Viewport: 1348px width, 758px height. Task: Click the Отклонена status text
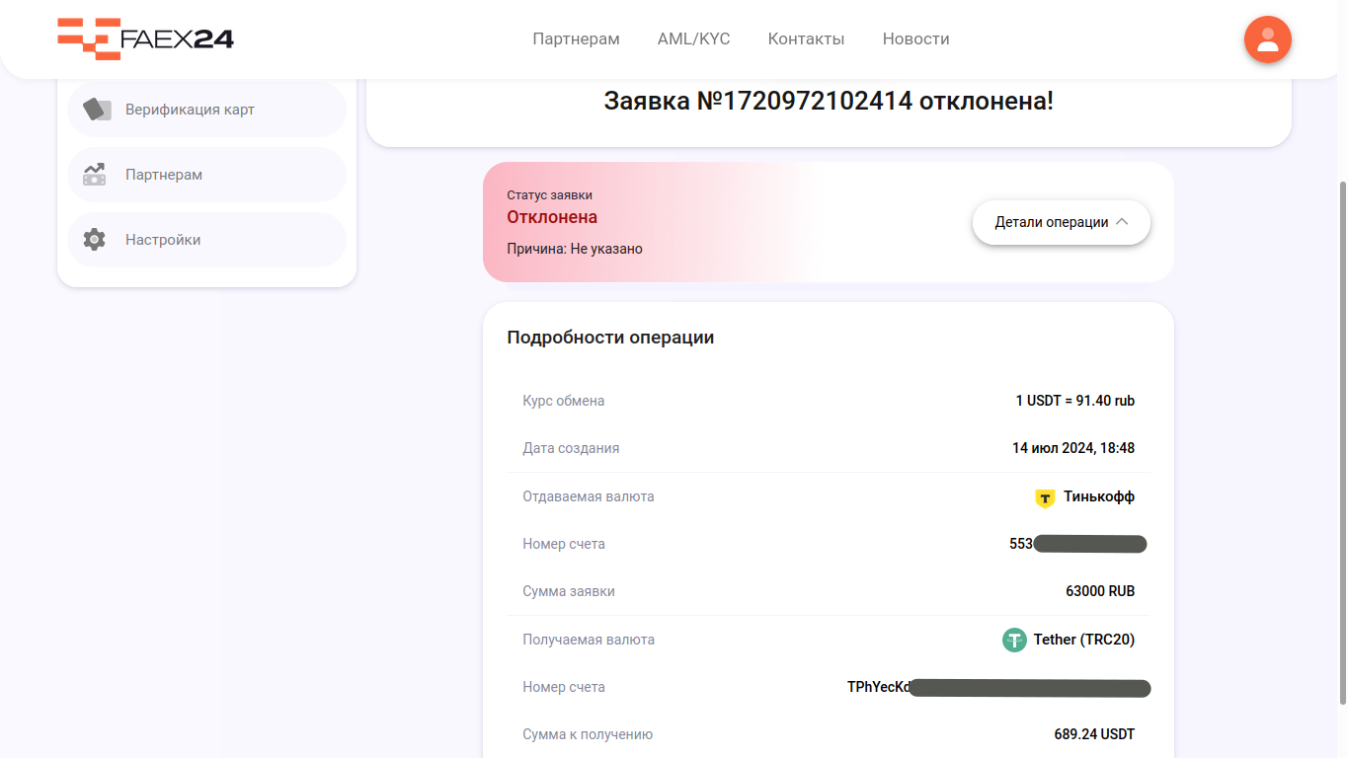click(552, 217)
